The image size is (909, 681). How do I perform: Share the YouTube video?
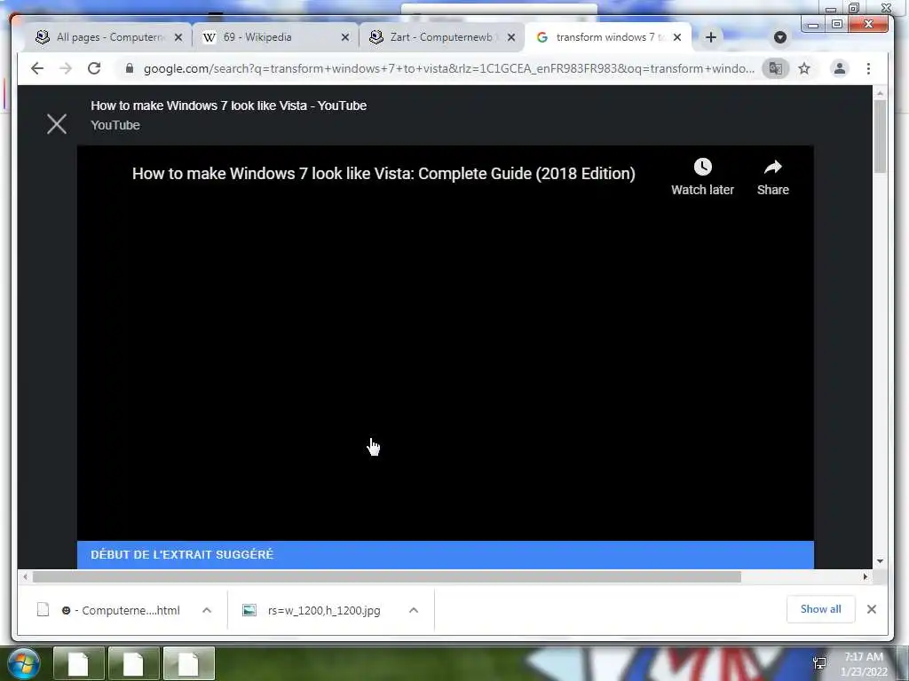[x=773, y=177]
